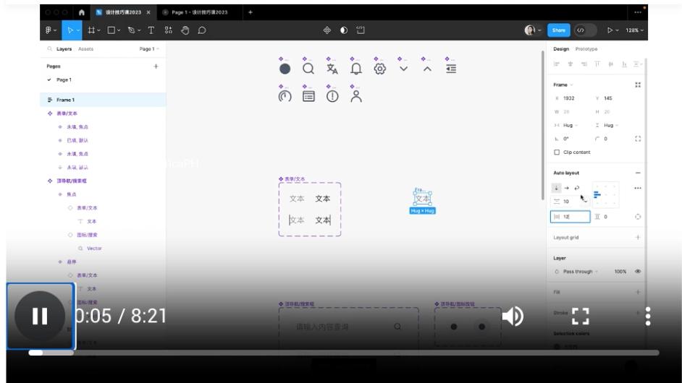
Task: Open a new tab with plus
Action: 250,12
